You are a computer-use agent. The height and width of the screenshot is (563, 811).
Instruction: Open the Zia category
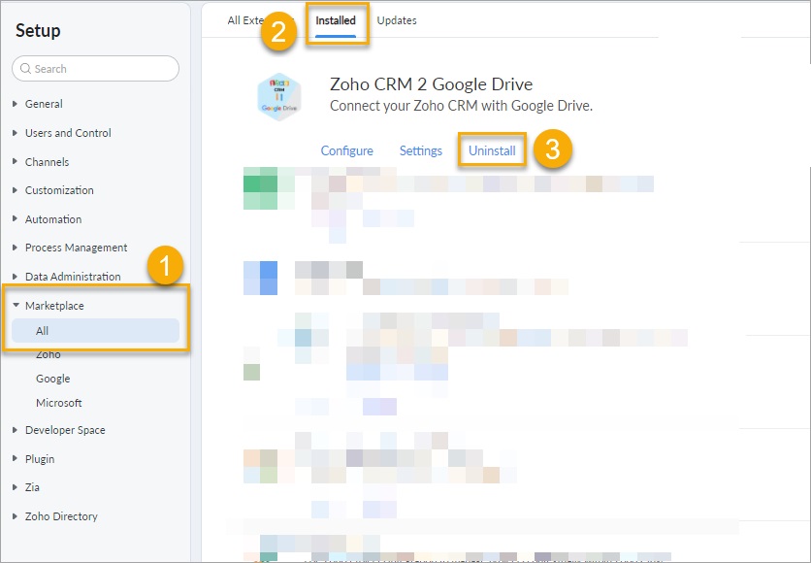[x=32, y=487]
